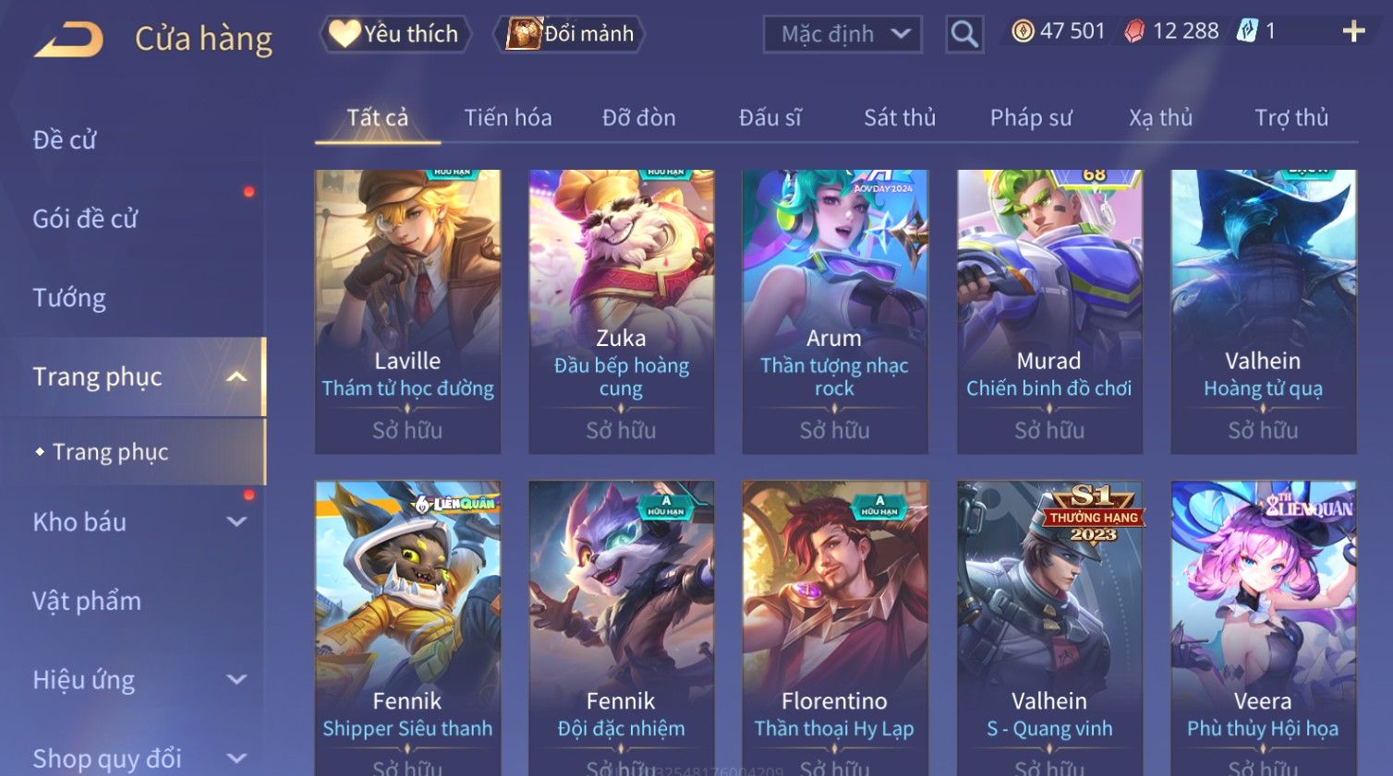Click the heart icon in Yêu thích
Image resolution: width=1393 pixels, height=776 pixels.
click(345, 33)
